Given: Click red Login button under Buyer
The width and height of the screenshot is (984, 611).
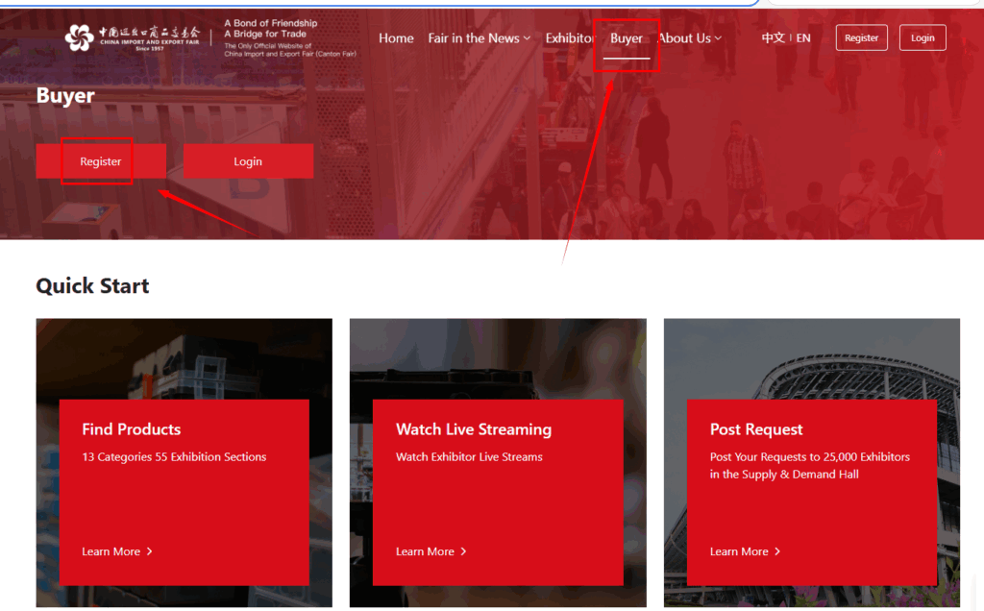Looking at the screenshot, I should (x=249, y=161).
